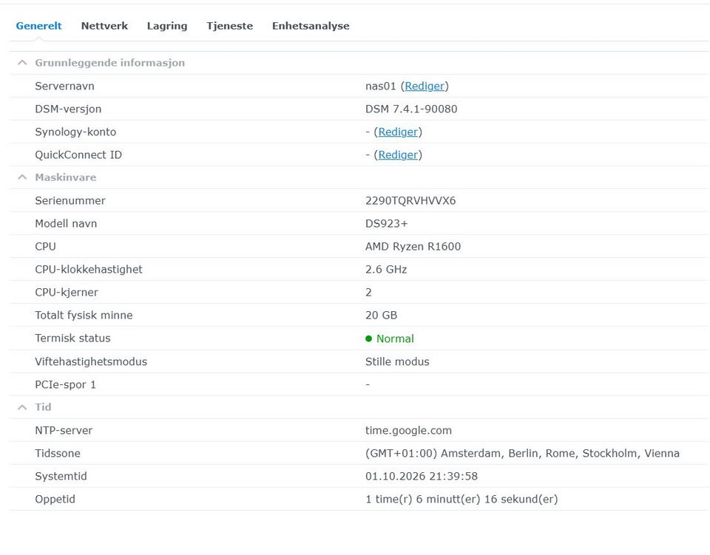Viewport: 710px width, 555px height.
Task: Collapse the Tid section
Action: click(x=22, y=407)
